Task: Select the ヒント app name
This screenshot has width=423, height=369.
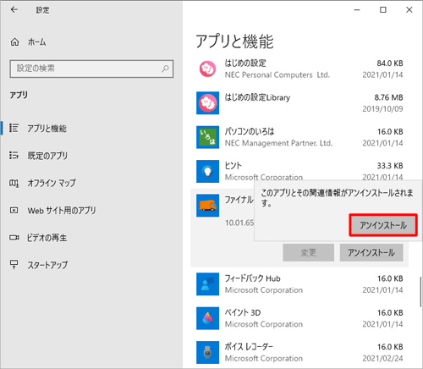Action: (x=233, y=166)
